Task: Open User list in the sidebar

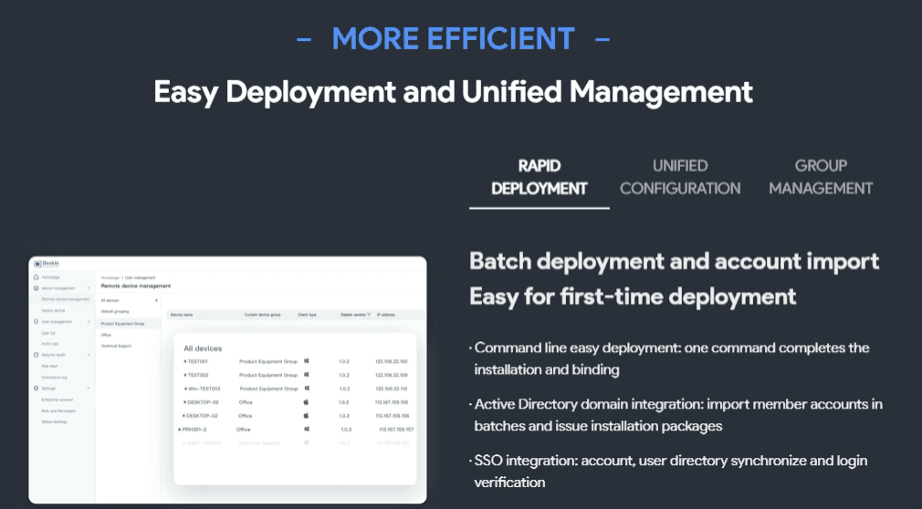Action: (48, 333)
